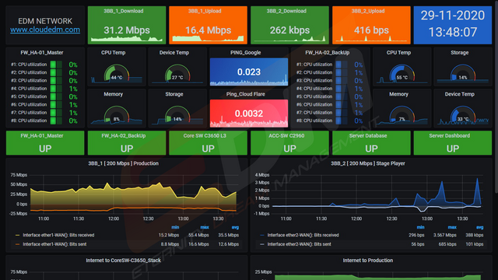Open the Internet to Production panel title

[368, 261]
